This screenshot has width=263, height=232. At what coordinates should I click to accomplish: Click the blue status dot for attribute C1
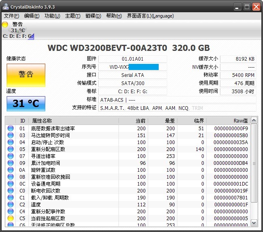(x=11, y=197)
